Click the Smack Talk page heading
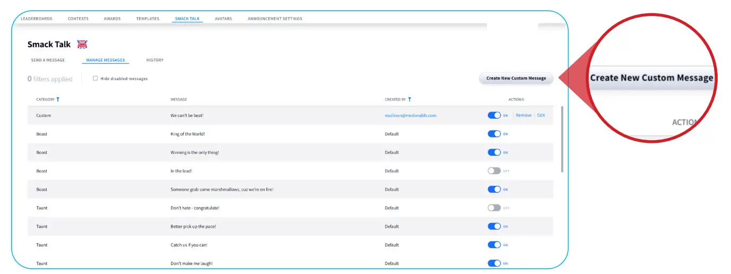 click(49, 45)
